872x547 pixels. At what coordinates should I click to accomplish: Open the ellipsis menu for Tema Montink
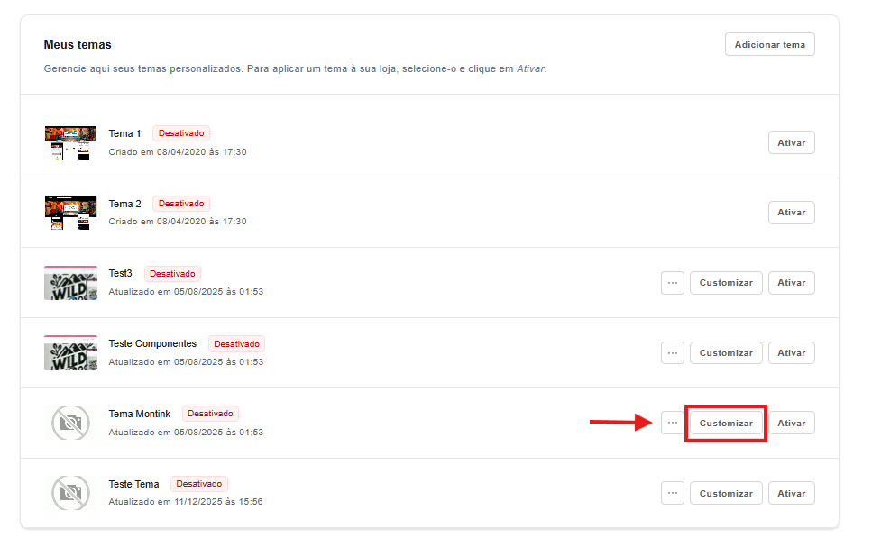point(672,423)
